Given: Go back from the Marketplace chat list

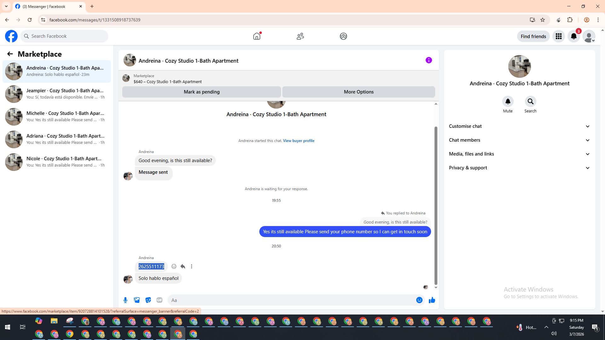Looking at the screenshot, I should [10, 54].
